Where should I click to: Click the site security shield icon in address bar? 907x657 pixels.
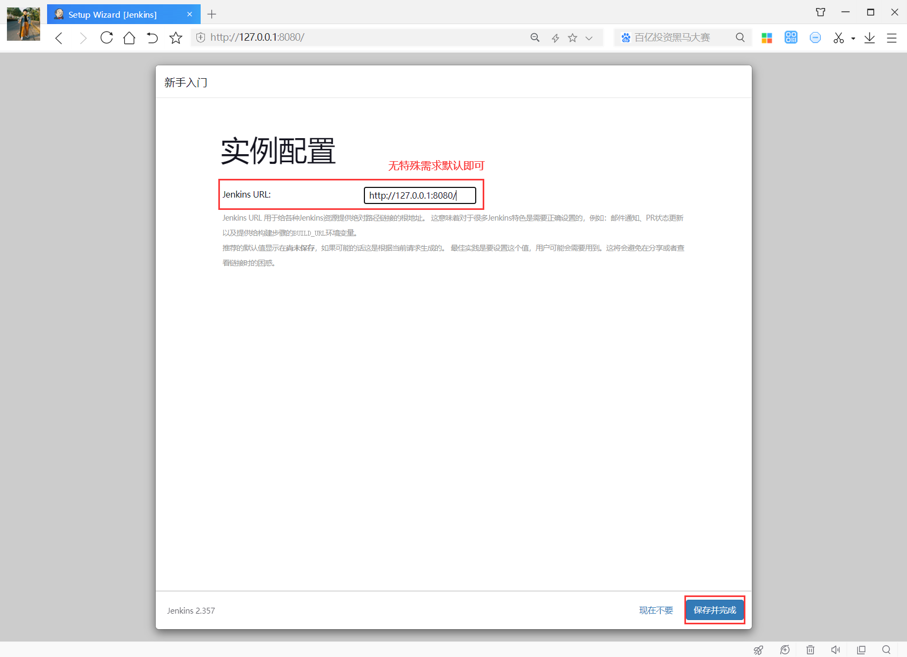[x=201, y=37]
